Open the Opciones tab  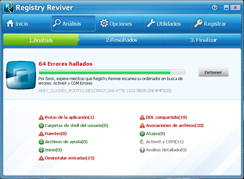point(121,23)
